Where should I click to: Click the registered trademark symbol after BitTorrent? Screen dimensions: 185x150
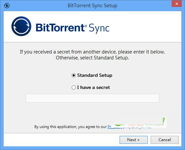(86, 26)
